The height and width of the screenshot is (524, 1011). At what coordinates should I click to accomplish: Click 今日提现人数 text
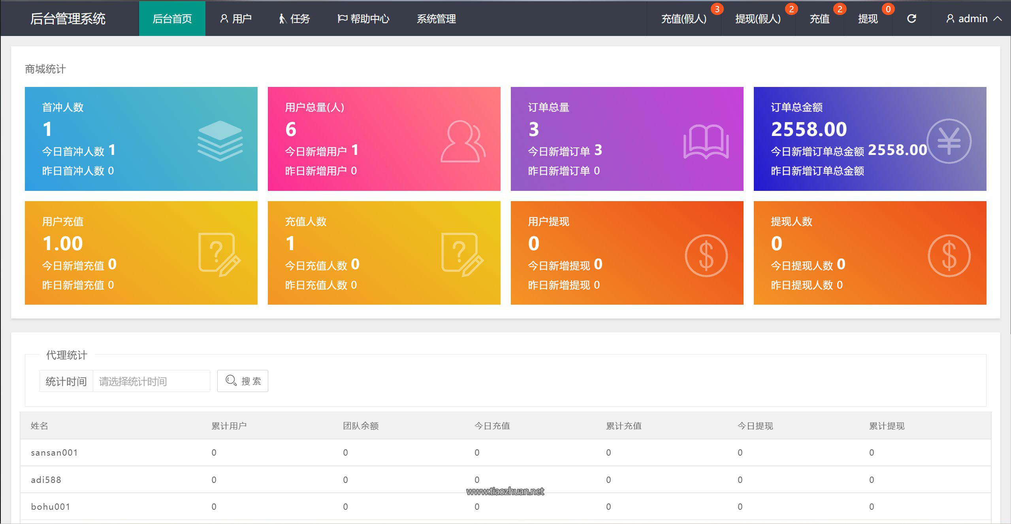802,266
